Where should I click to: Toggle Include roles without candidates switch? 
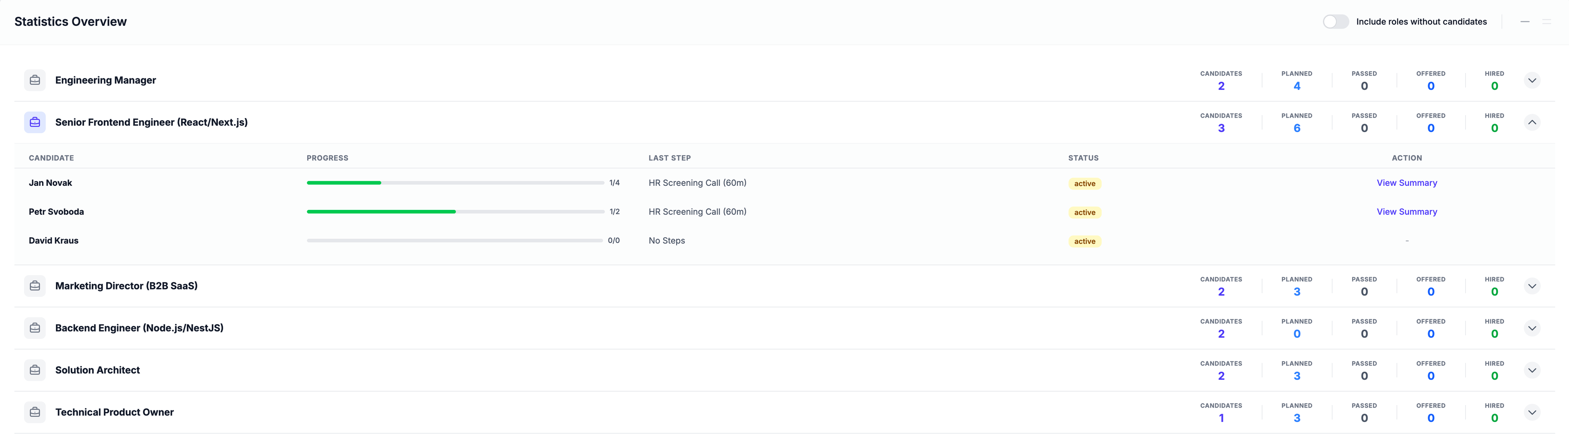[1335, 22]
